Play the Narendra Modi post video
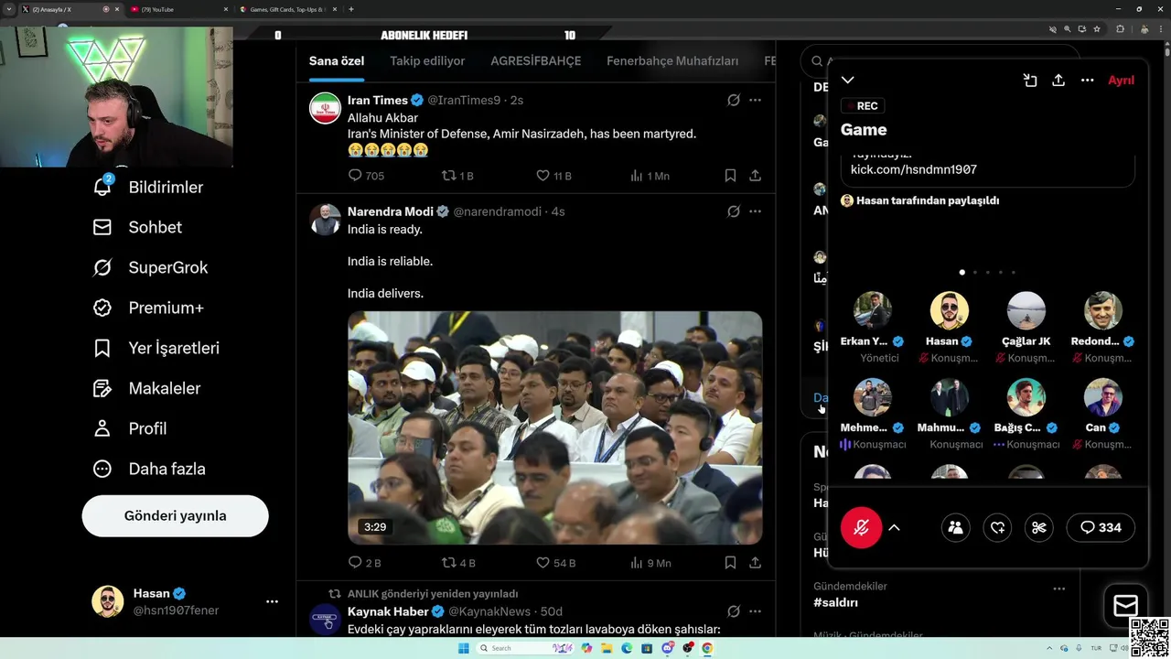The width and height of the screenshot is (1171, 659). tap(554, 427)
